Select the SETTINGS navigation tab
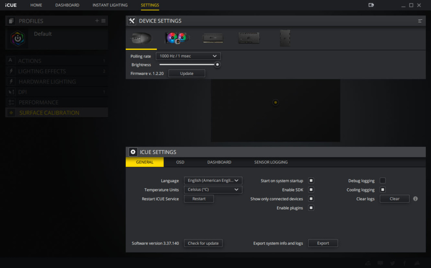Viewport: 431px width, 268px height. pos(150,5)
